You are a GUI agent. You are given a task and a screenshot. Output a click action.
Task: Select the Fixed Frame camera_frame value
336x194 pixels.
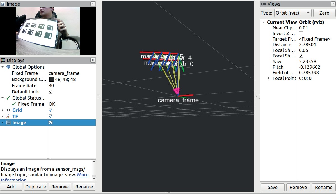pos(64,73)
